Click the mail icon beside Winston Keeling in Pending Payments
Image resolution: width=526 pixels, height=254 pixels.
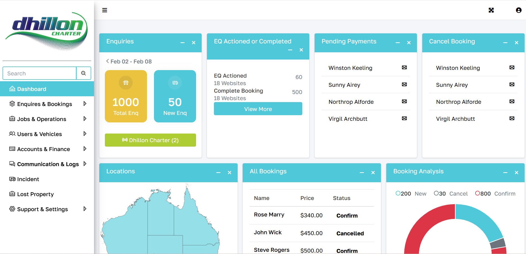pos(404,68)
